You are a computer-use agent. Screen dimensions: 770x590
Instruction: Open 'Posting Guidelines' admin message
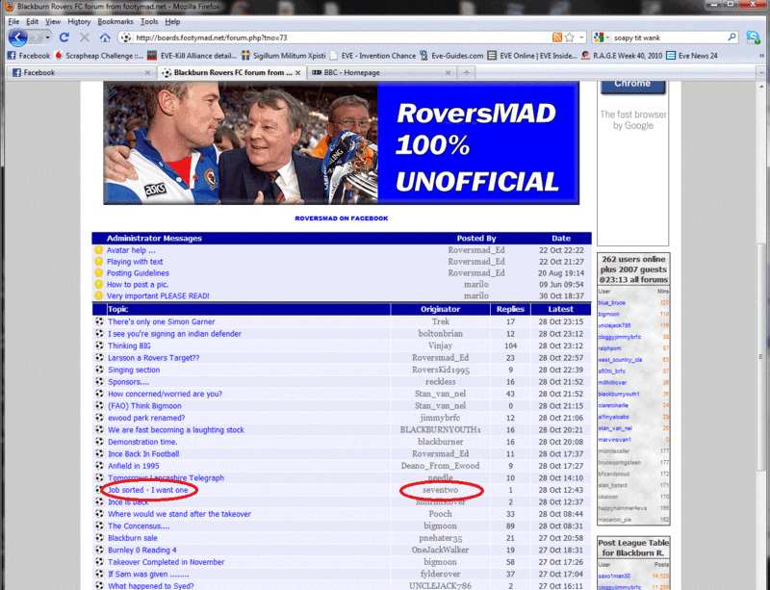click(x=138, y=273)
